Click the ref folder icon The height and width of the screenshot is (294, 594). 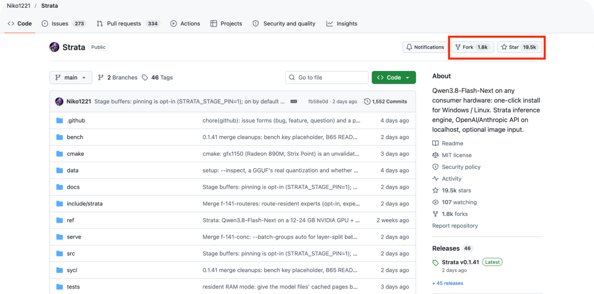click(59, 220)
